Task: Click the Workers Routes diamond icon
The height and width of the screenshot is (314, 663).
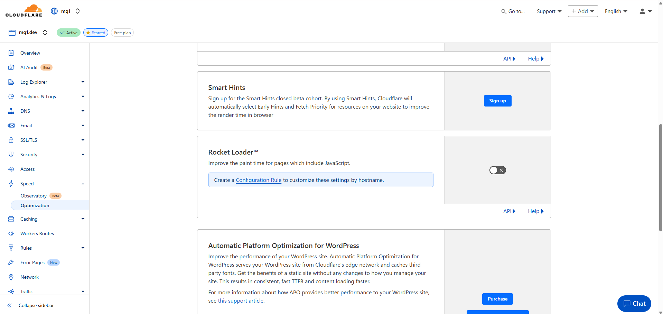Action: pyautogui.click(x=11, y=233)
